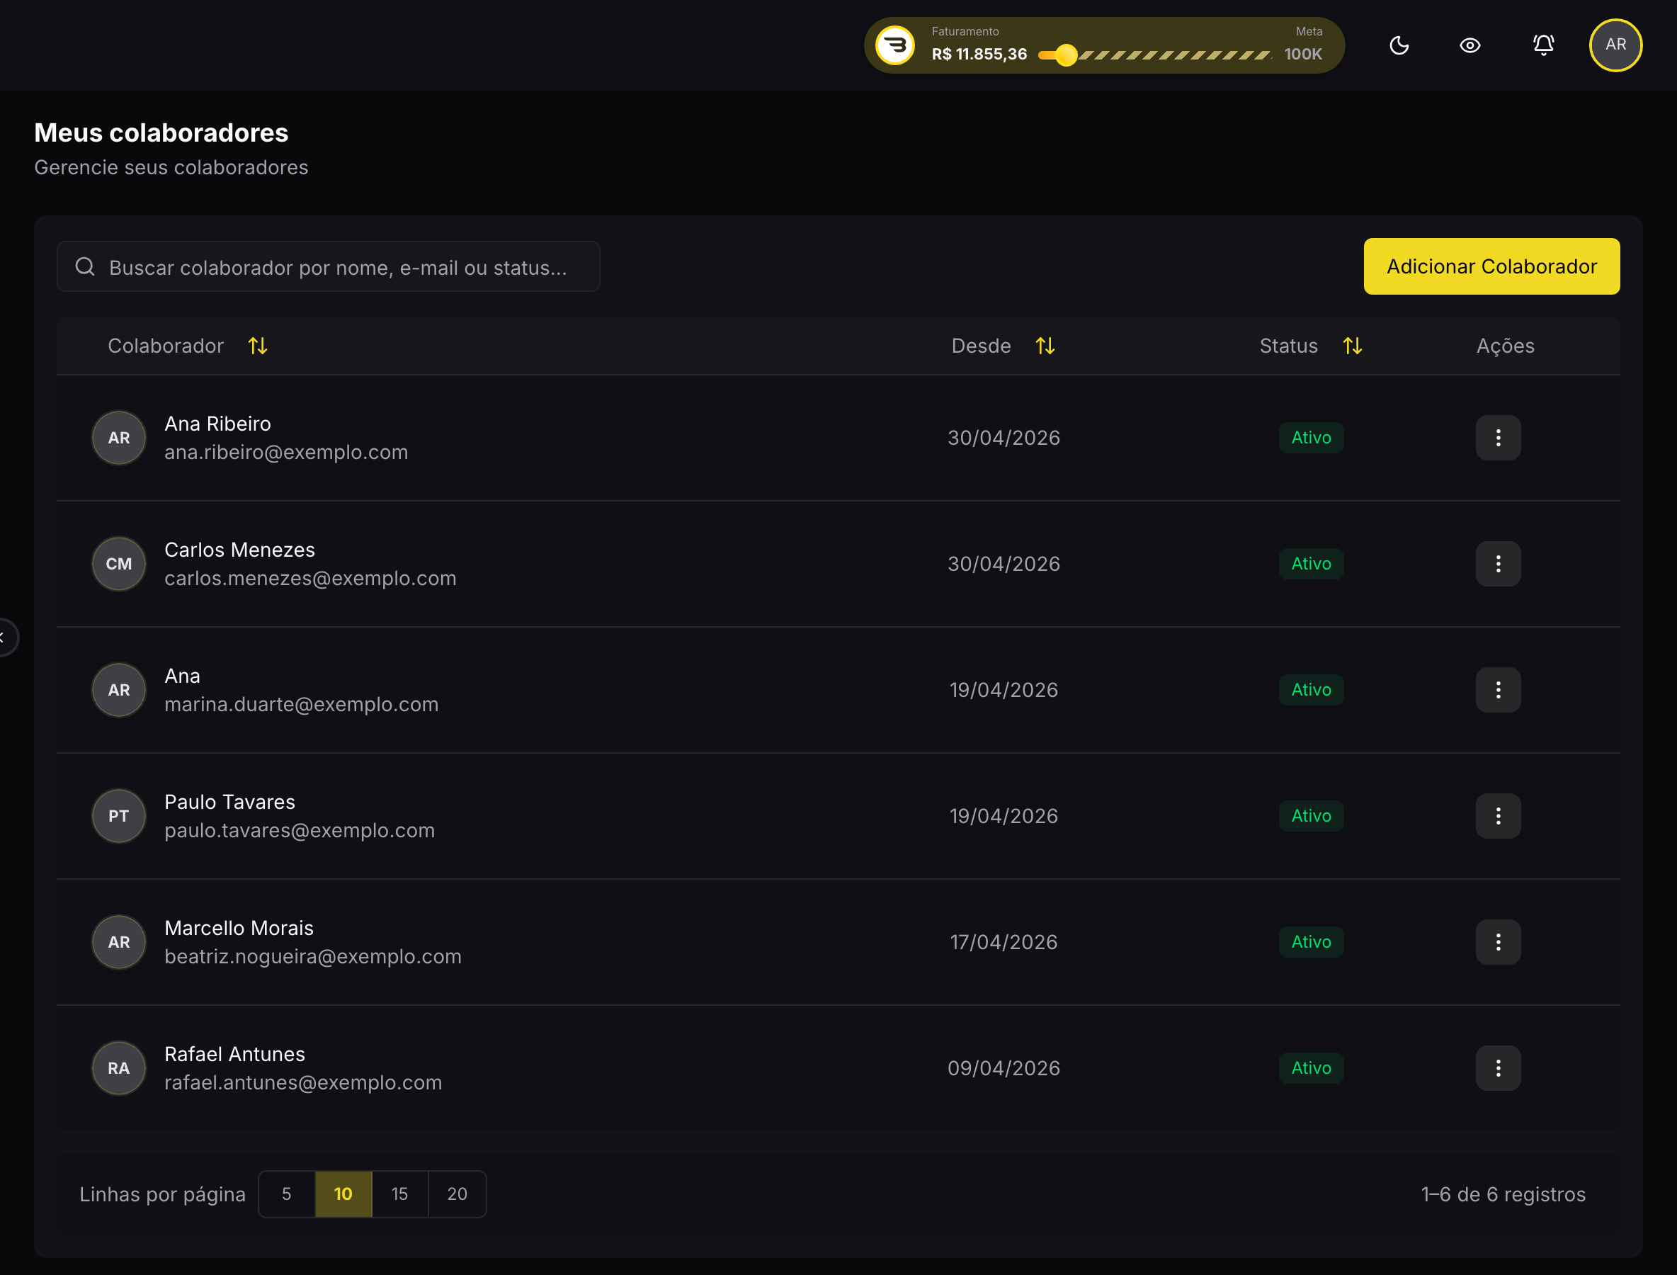Click Rafael Antunes RA avatar

tap(118, 1068)
